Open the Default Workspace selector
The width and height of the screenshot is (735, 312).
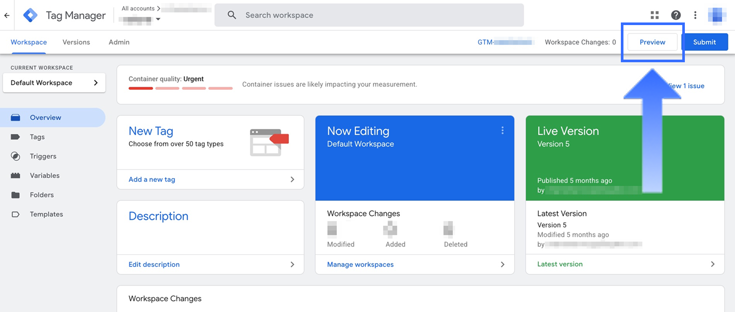54,83
